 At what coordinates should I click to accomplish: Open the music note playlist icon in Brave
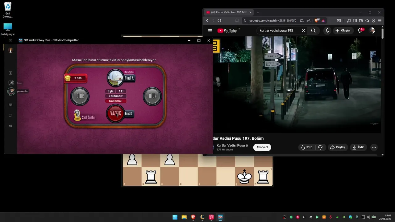349,21
